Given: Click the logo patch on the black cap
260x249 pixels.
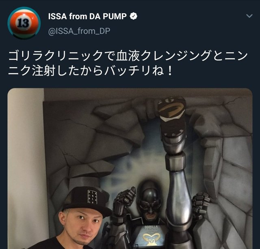Looking at the screenshot, I should tap(92, 197).
